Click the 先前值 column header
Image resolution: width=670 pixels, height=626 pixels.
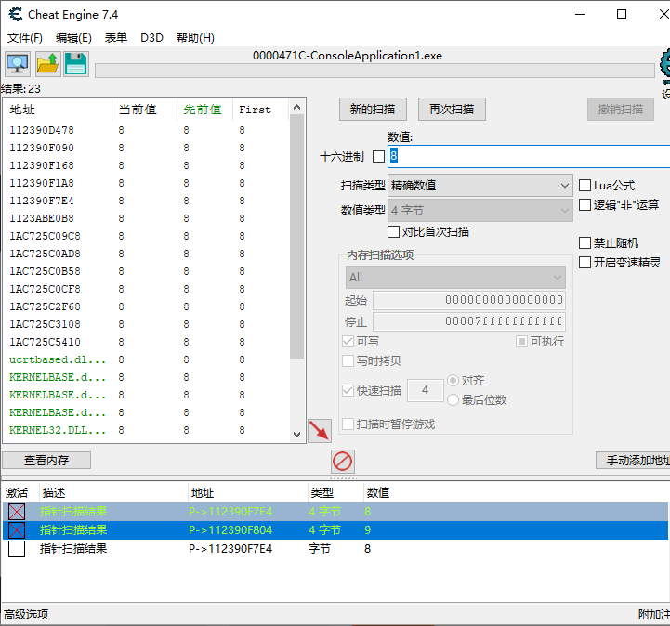point(204,110)
